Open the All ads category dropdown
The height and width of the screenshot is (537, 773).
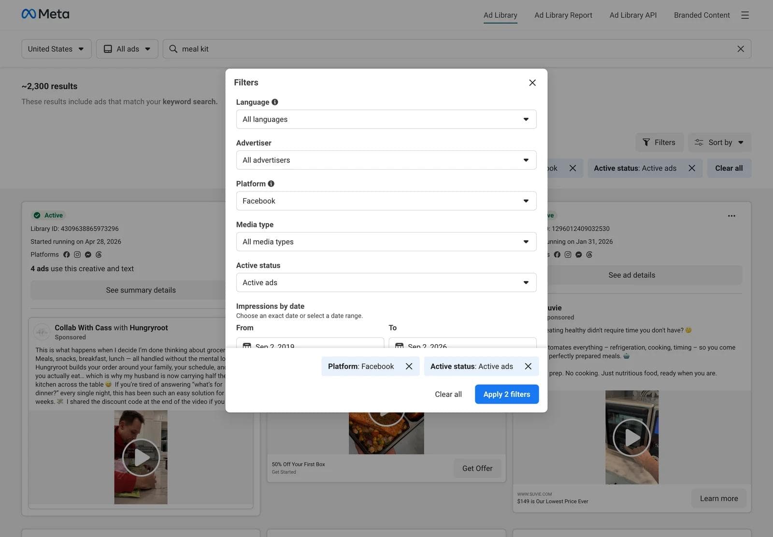(127, 49)
